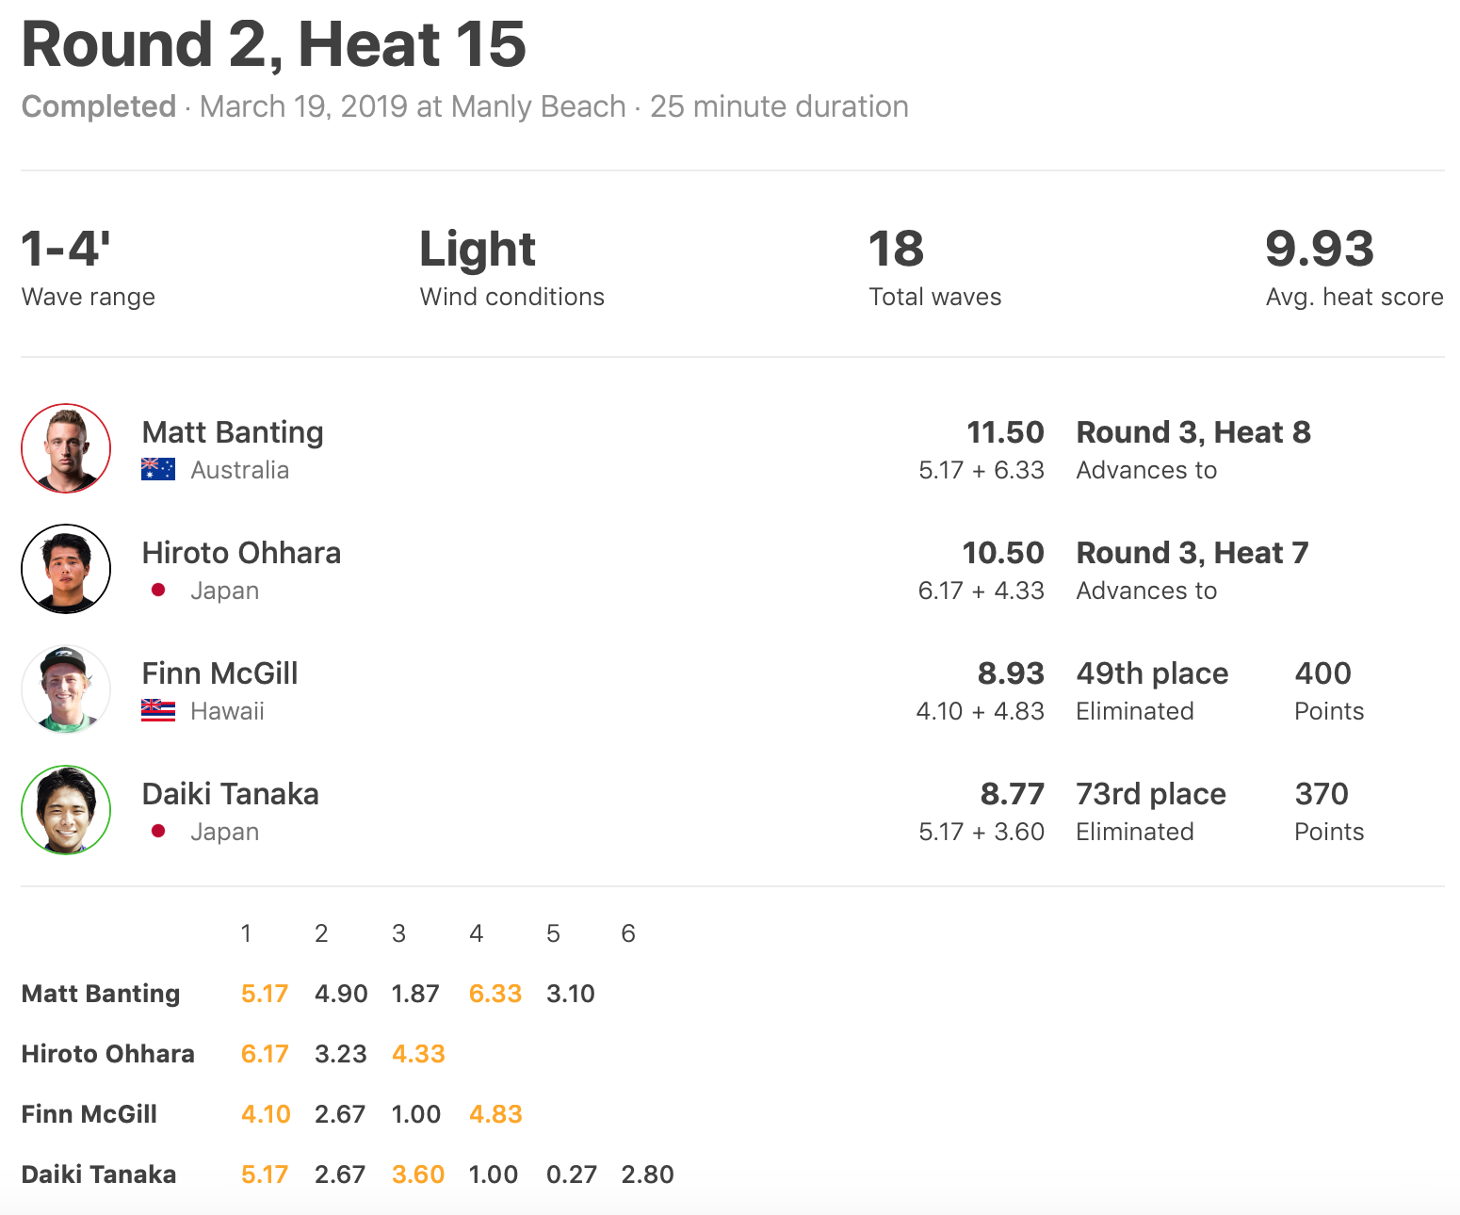1460x1215 pixels.
Task: Go to Round 3, Heat 7
Action: pyautogui.click(x=1192, y=553)
